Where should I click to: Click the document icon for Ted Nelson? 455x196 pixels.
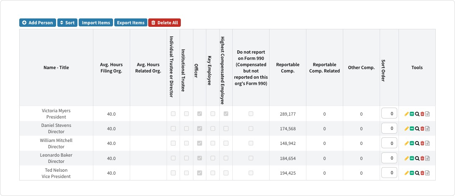[x=428, y=173]
